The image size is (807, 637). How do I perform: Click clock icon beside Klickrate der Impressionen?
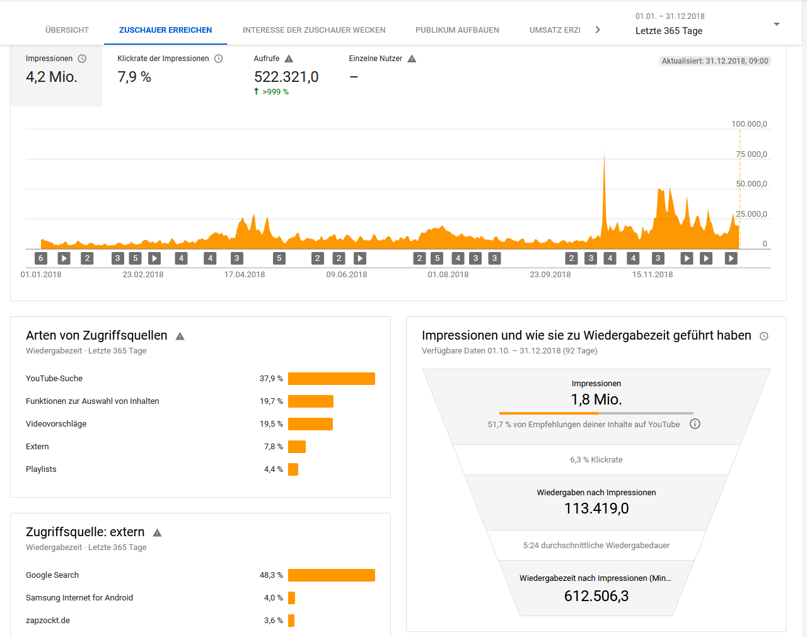pyautogui.click(x=219, y=59)
